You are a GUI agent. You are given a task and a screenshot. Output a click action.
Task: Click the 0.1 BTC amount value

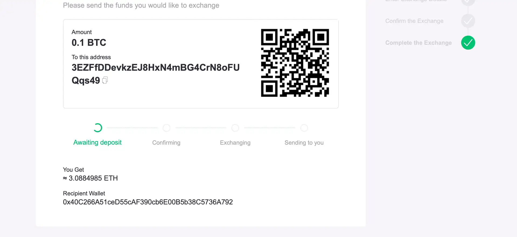point(89,43)
